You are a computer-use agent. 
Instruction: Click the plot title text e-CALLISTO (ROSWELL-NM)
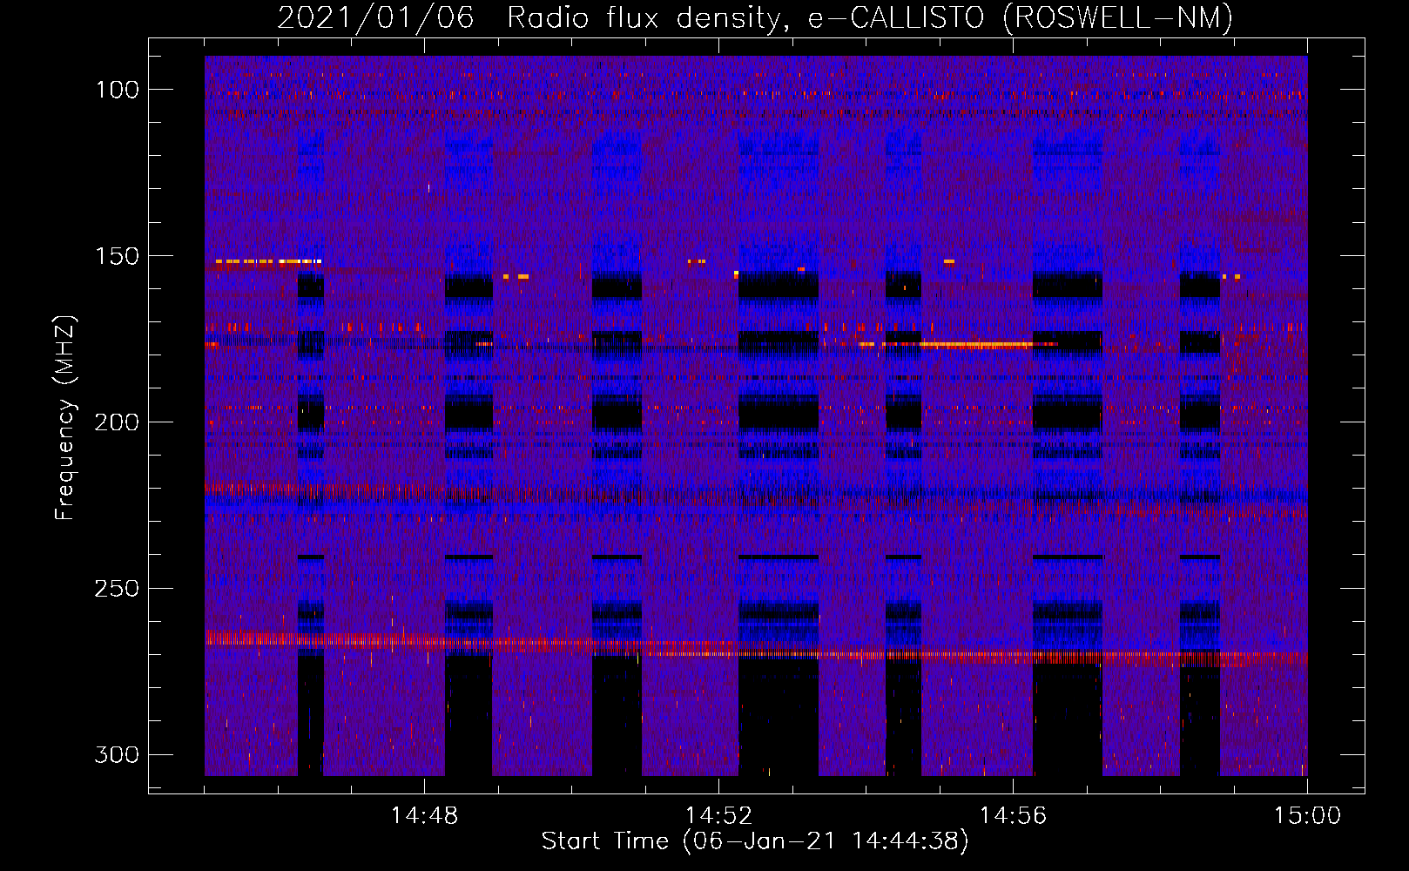tap(1021, 17)
